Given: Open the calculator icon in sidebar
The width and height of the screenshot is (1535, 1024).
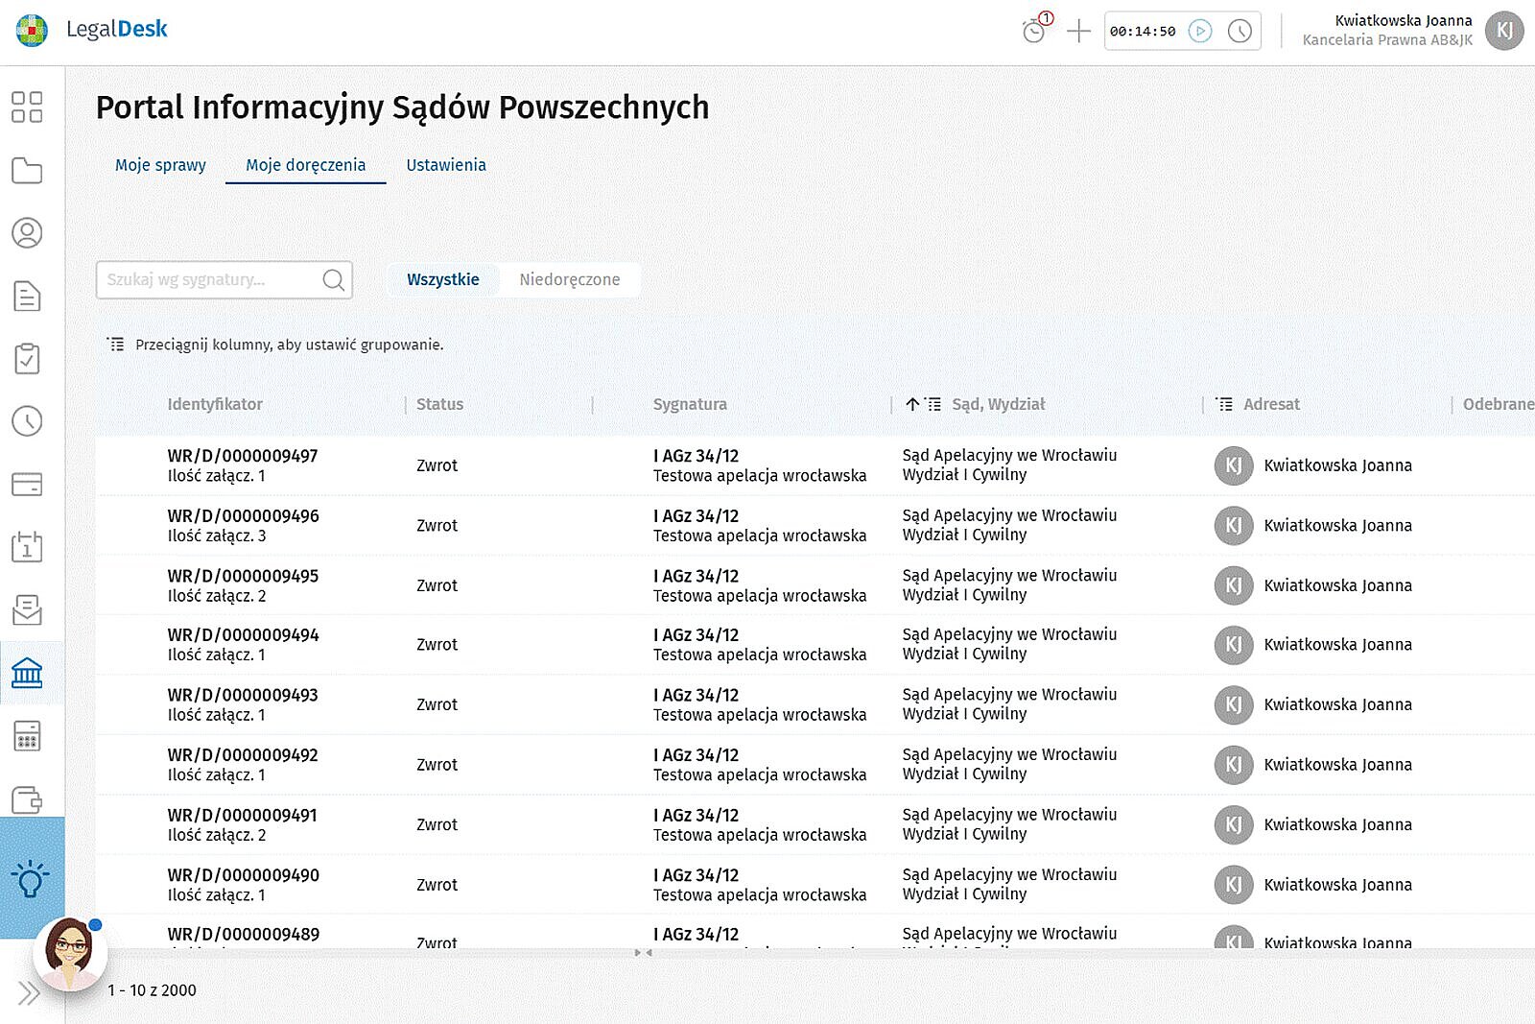Looking at the screenshot, I should pos(27,736).
